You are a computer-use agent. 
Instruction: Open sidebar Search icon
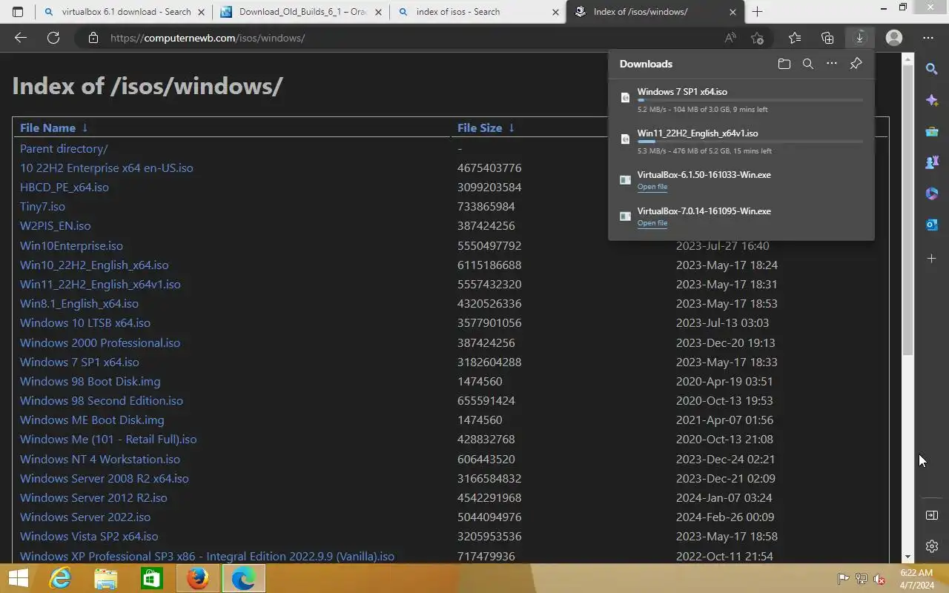click(932, 68)
